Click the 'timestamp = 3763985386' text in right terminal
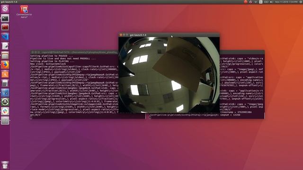303x170 pixels. point(236,112)
